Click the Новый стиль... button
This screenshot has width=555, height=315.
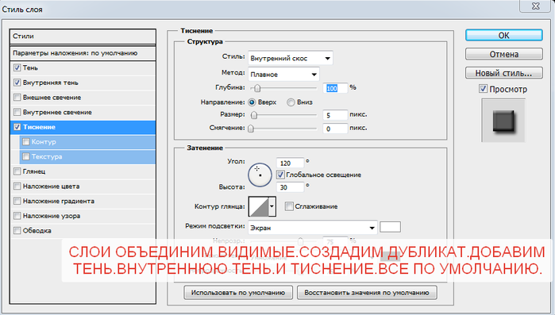pyautogui.click(x=503, y=73)
